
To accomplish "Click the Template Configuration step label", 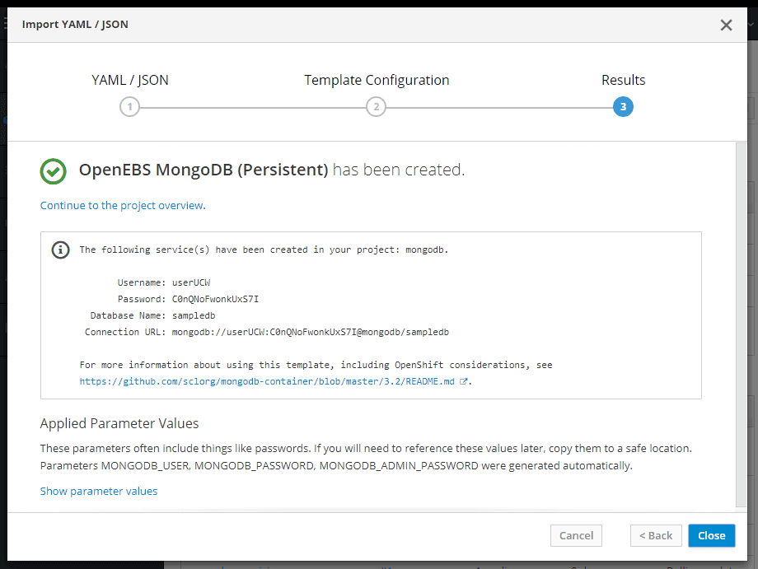I will point(377,80).
